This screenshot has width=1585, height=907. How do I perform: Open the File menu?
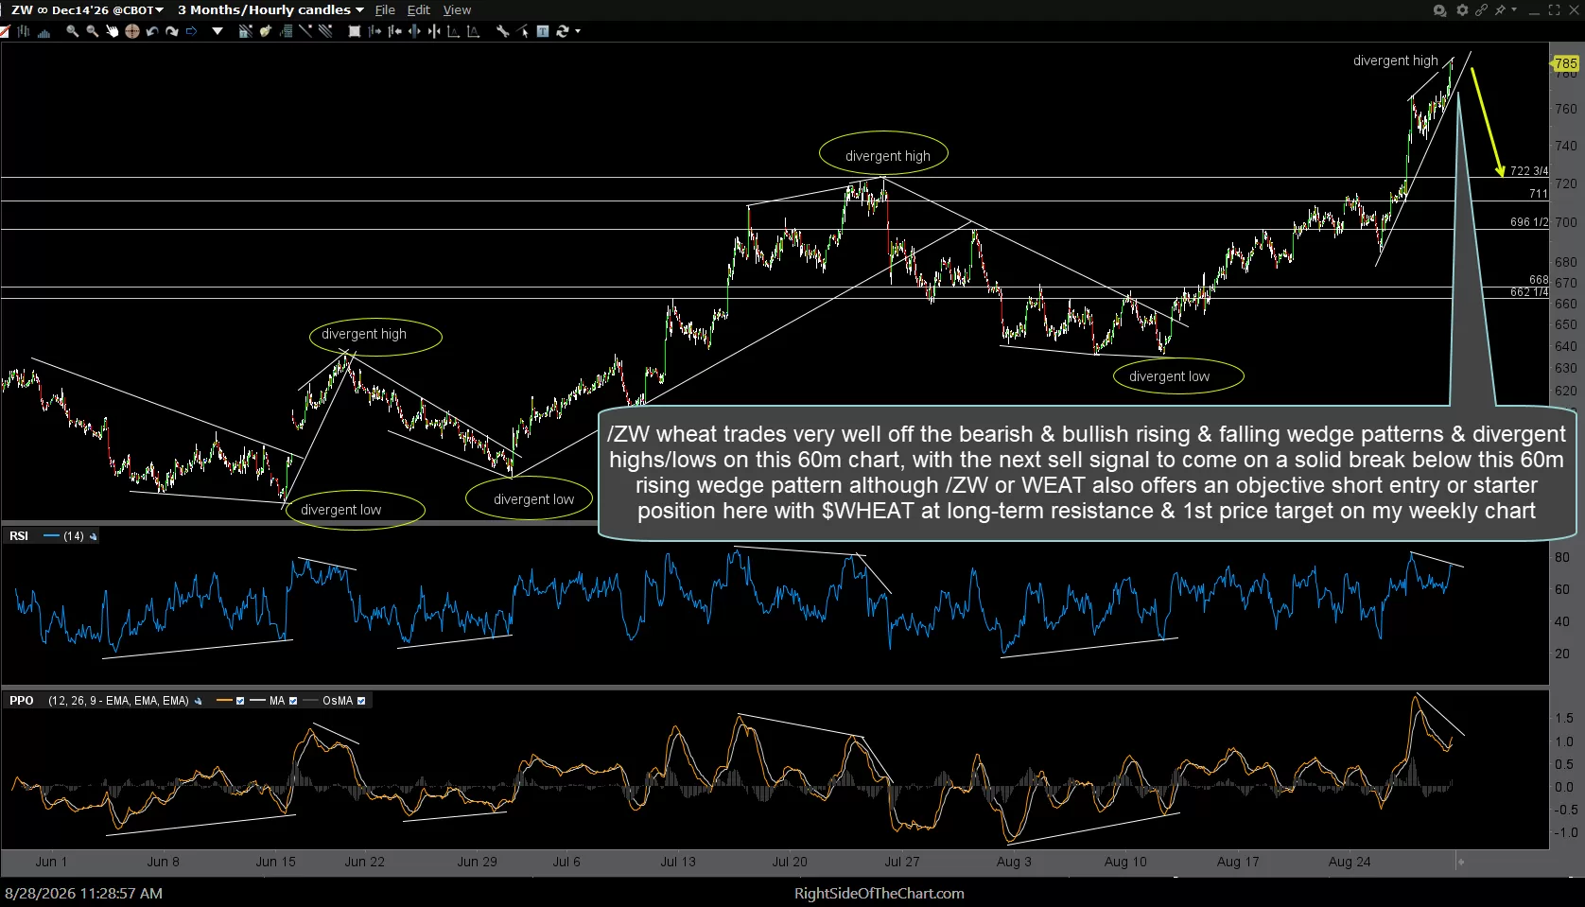click(385, 10)
